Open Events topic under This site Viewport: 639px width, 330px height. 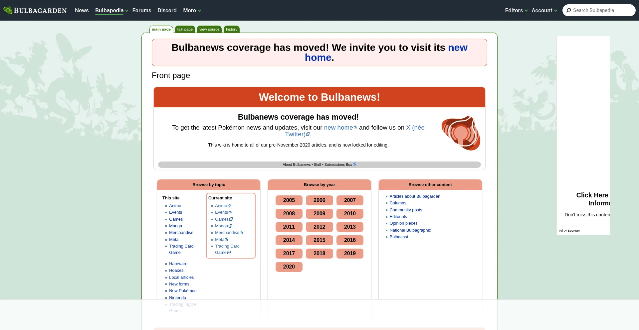[x=175, y=212]
